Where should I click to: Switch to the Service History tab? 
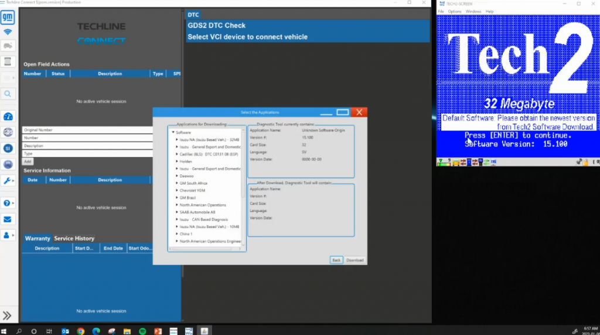coord(74,238)
